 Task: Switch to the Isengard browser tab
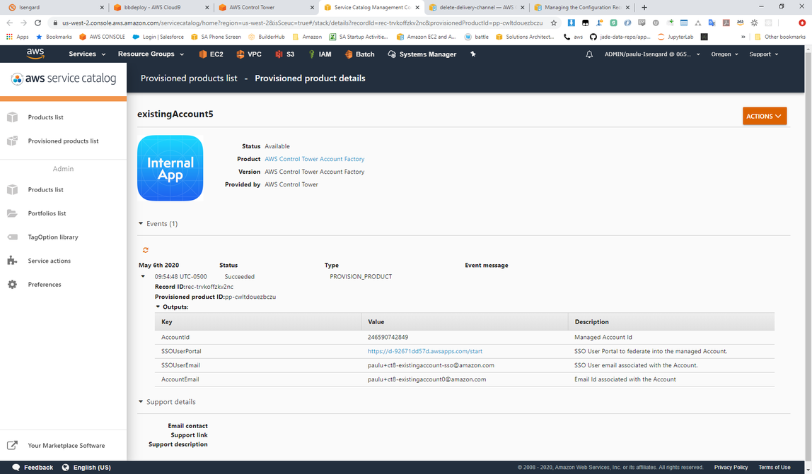pyautogui.click(x=55, y=7)
